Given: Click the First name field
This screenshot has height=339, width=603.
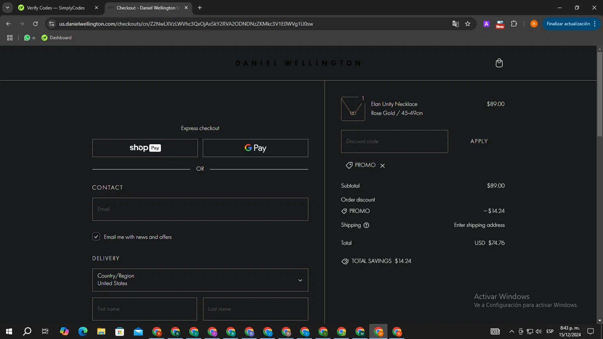Looking at the screenshot, I should click(x=145, y=309).
